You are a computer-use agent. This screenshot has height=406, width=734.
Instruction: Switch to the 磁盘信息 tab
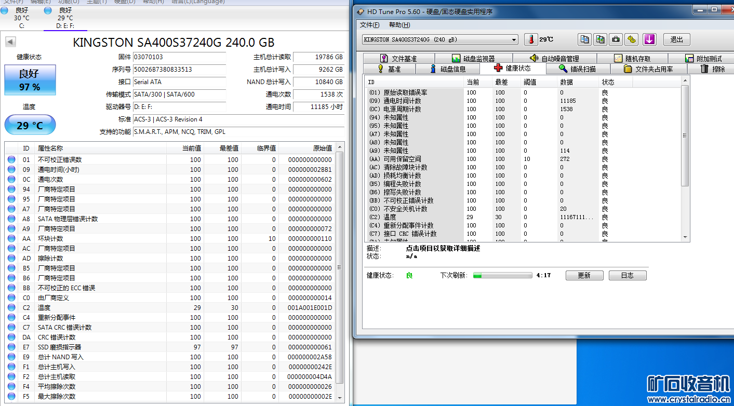[x=448, y=69]
